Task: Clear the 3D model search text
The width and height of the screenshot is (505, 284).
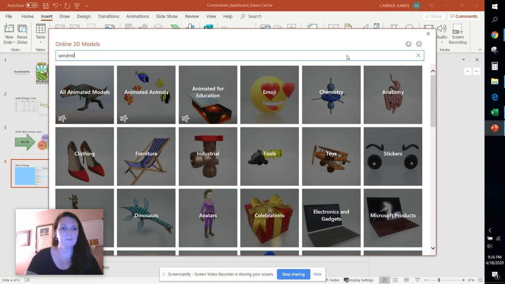Action: pyautogui.click(x=418, y=56)
